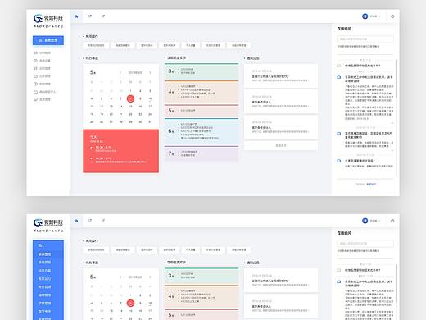This screenshot has height=320, width=426.
Task: Open the third icon tab in lower top bar
Action: [x=103, y=221]
